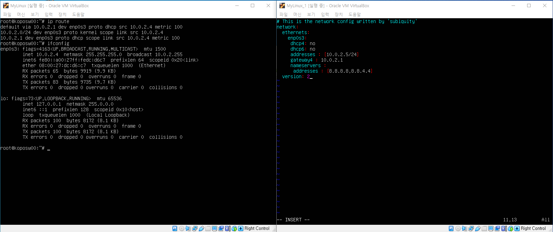Click 'ether 08:00:27:dc:d6:c7' line
Image resolution: width=553 pixels, height=232 pixels.
[94, 65]
